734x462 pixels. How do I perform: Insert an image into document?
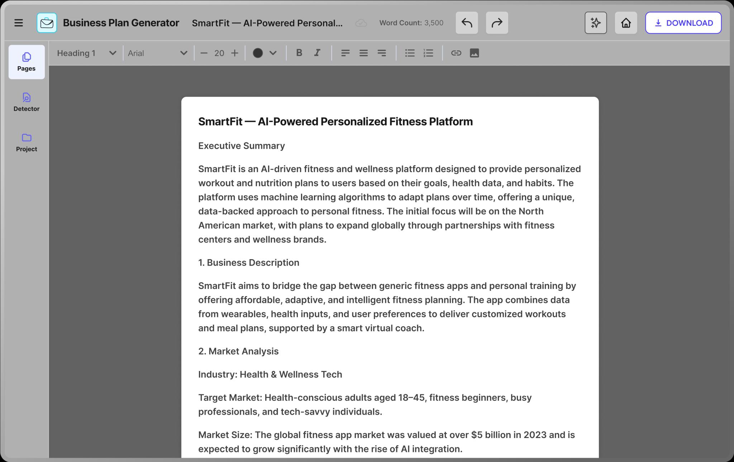[x=474, y=53]
